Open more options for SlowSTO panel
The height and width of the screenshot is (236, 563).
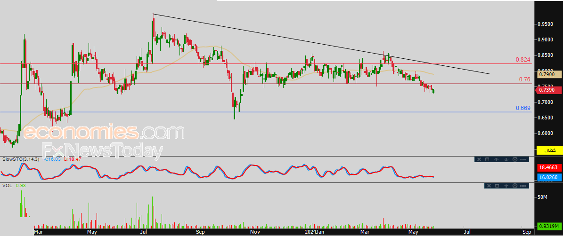coord(523,159)
